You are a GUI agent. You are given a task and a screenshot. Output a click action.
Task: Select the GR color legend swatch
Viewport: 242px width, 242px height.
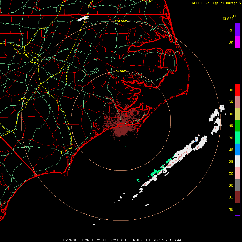(237, 102)
